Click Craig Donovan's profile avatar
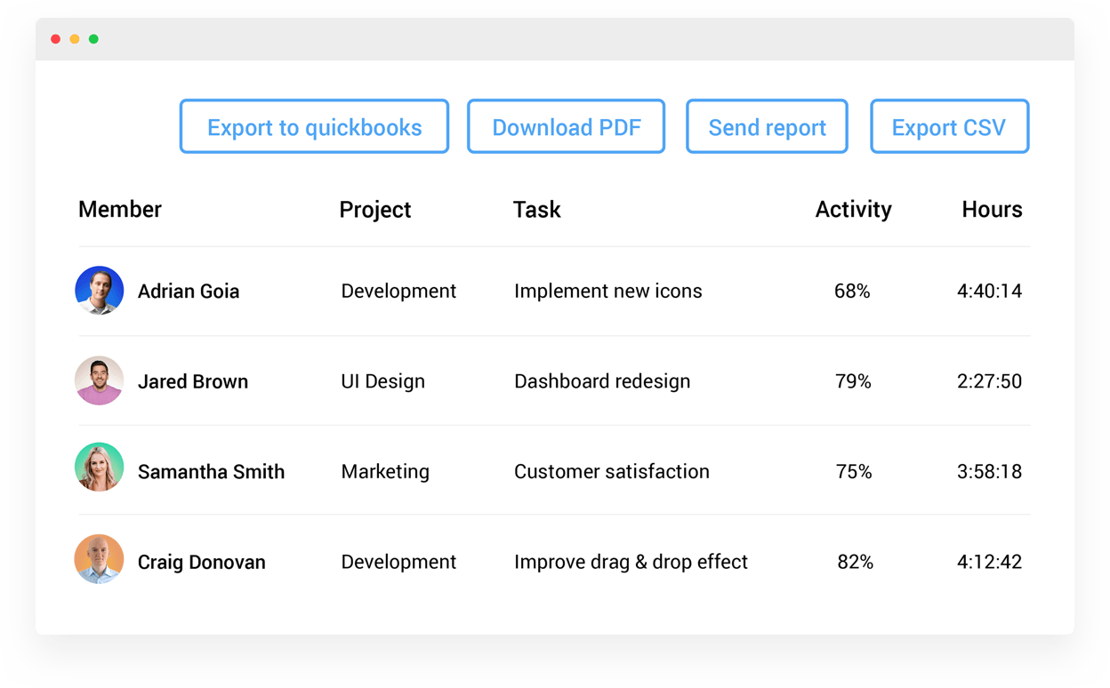 (x=99, y=559)
